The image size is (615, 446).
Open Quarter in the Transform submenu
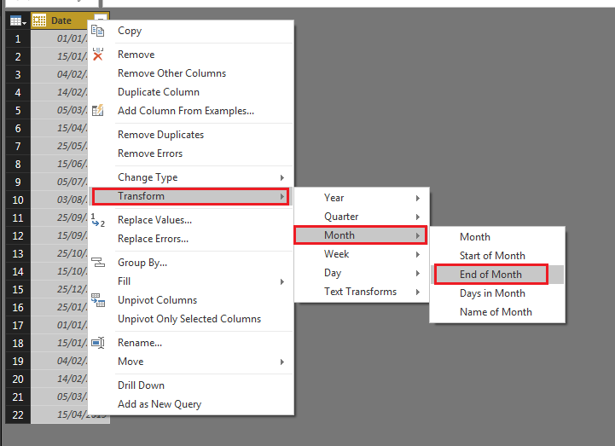click(361, 217)
